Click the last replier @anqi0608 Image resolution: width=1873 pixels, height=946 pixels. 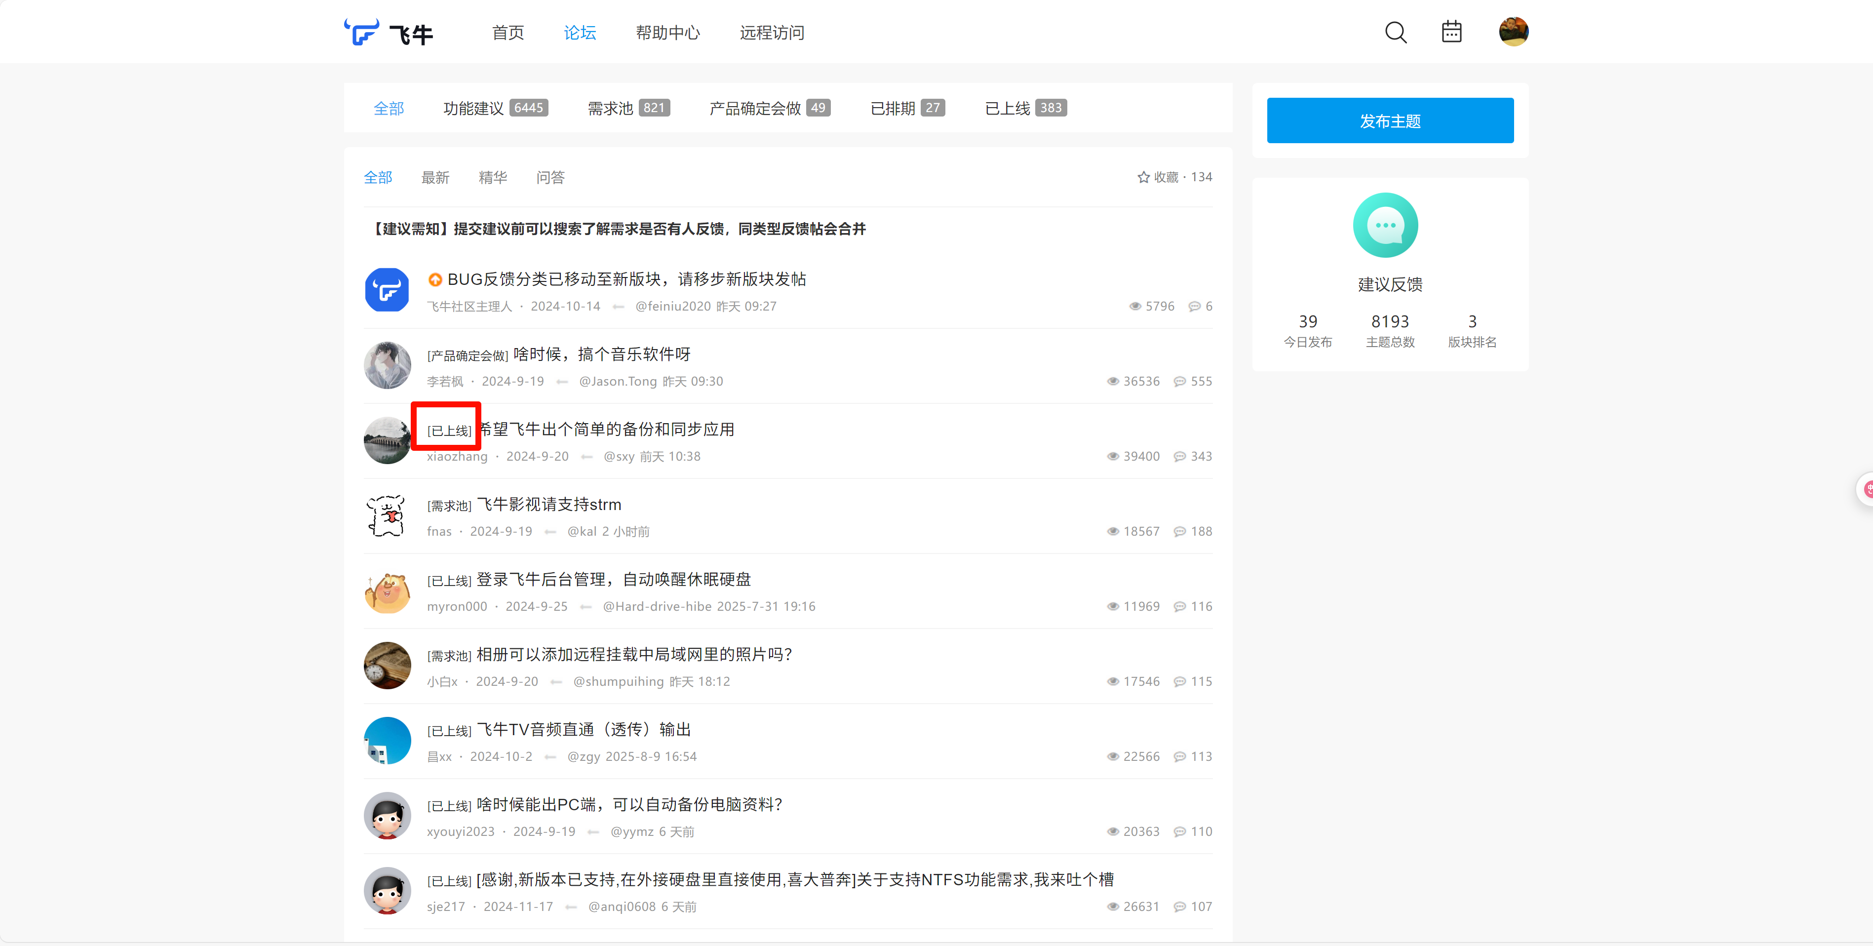tap(622, 907)
